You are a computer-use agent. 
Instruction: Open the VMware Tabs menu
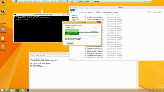pyautogui.click(x=31, y=1)
